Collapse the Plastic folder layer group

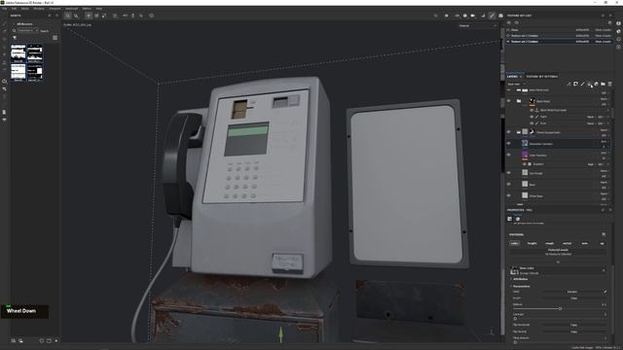coord(519,132)
